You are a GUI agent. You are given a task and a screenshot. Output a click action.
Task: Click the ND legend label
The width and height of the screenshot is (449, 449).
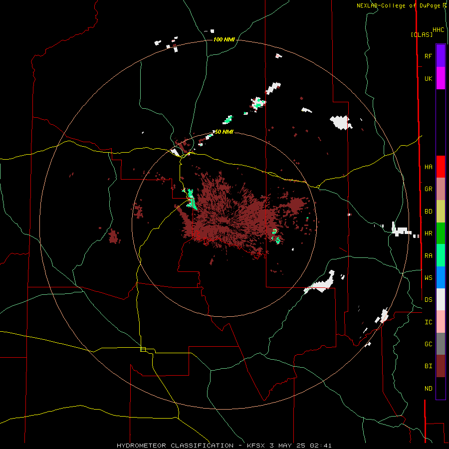coord(428,388)
